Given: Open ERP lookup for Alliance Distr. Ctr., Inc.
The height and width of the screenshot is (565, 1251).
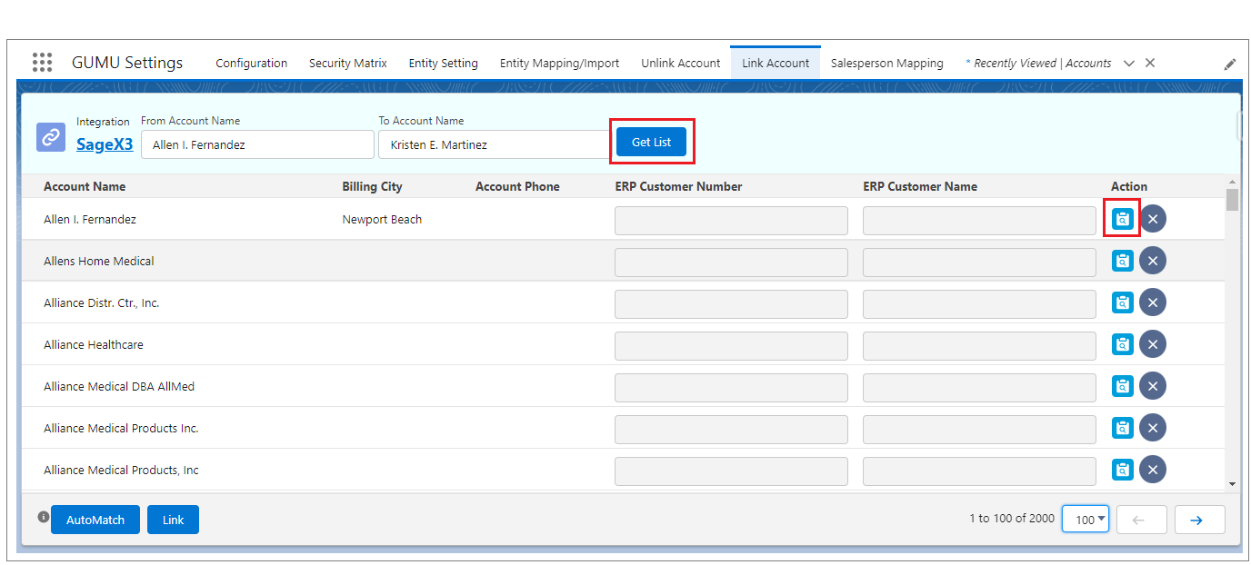Looking at the screenshot, I should pyautogui.click(x=1123, y=302).
